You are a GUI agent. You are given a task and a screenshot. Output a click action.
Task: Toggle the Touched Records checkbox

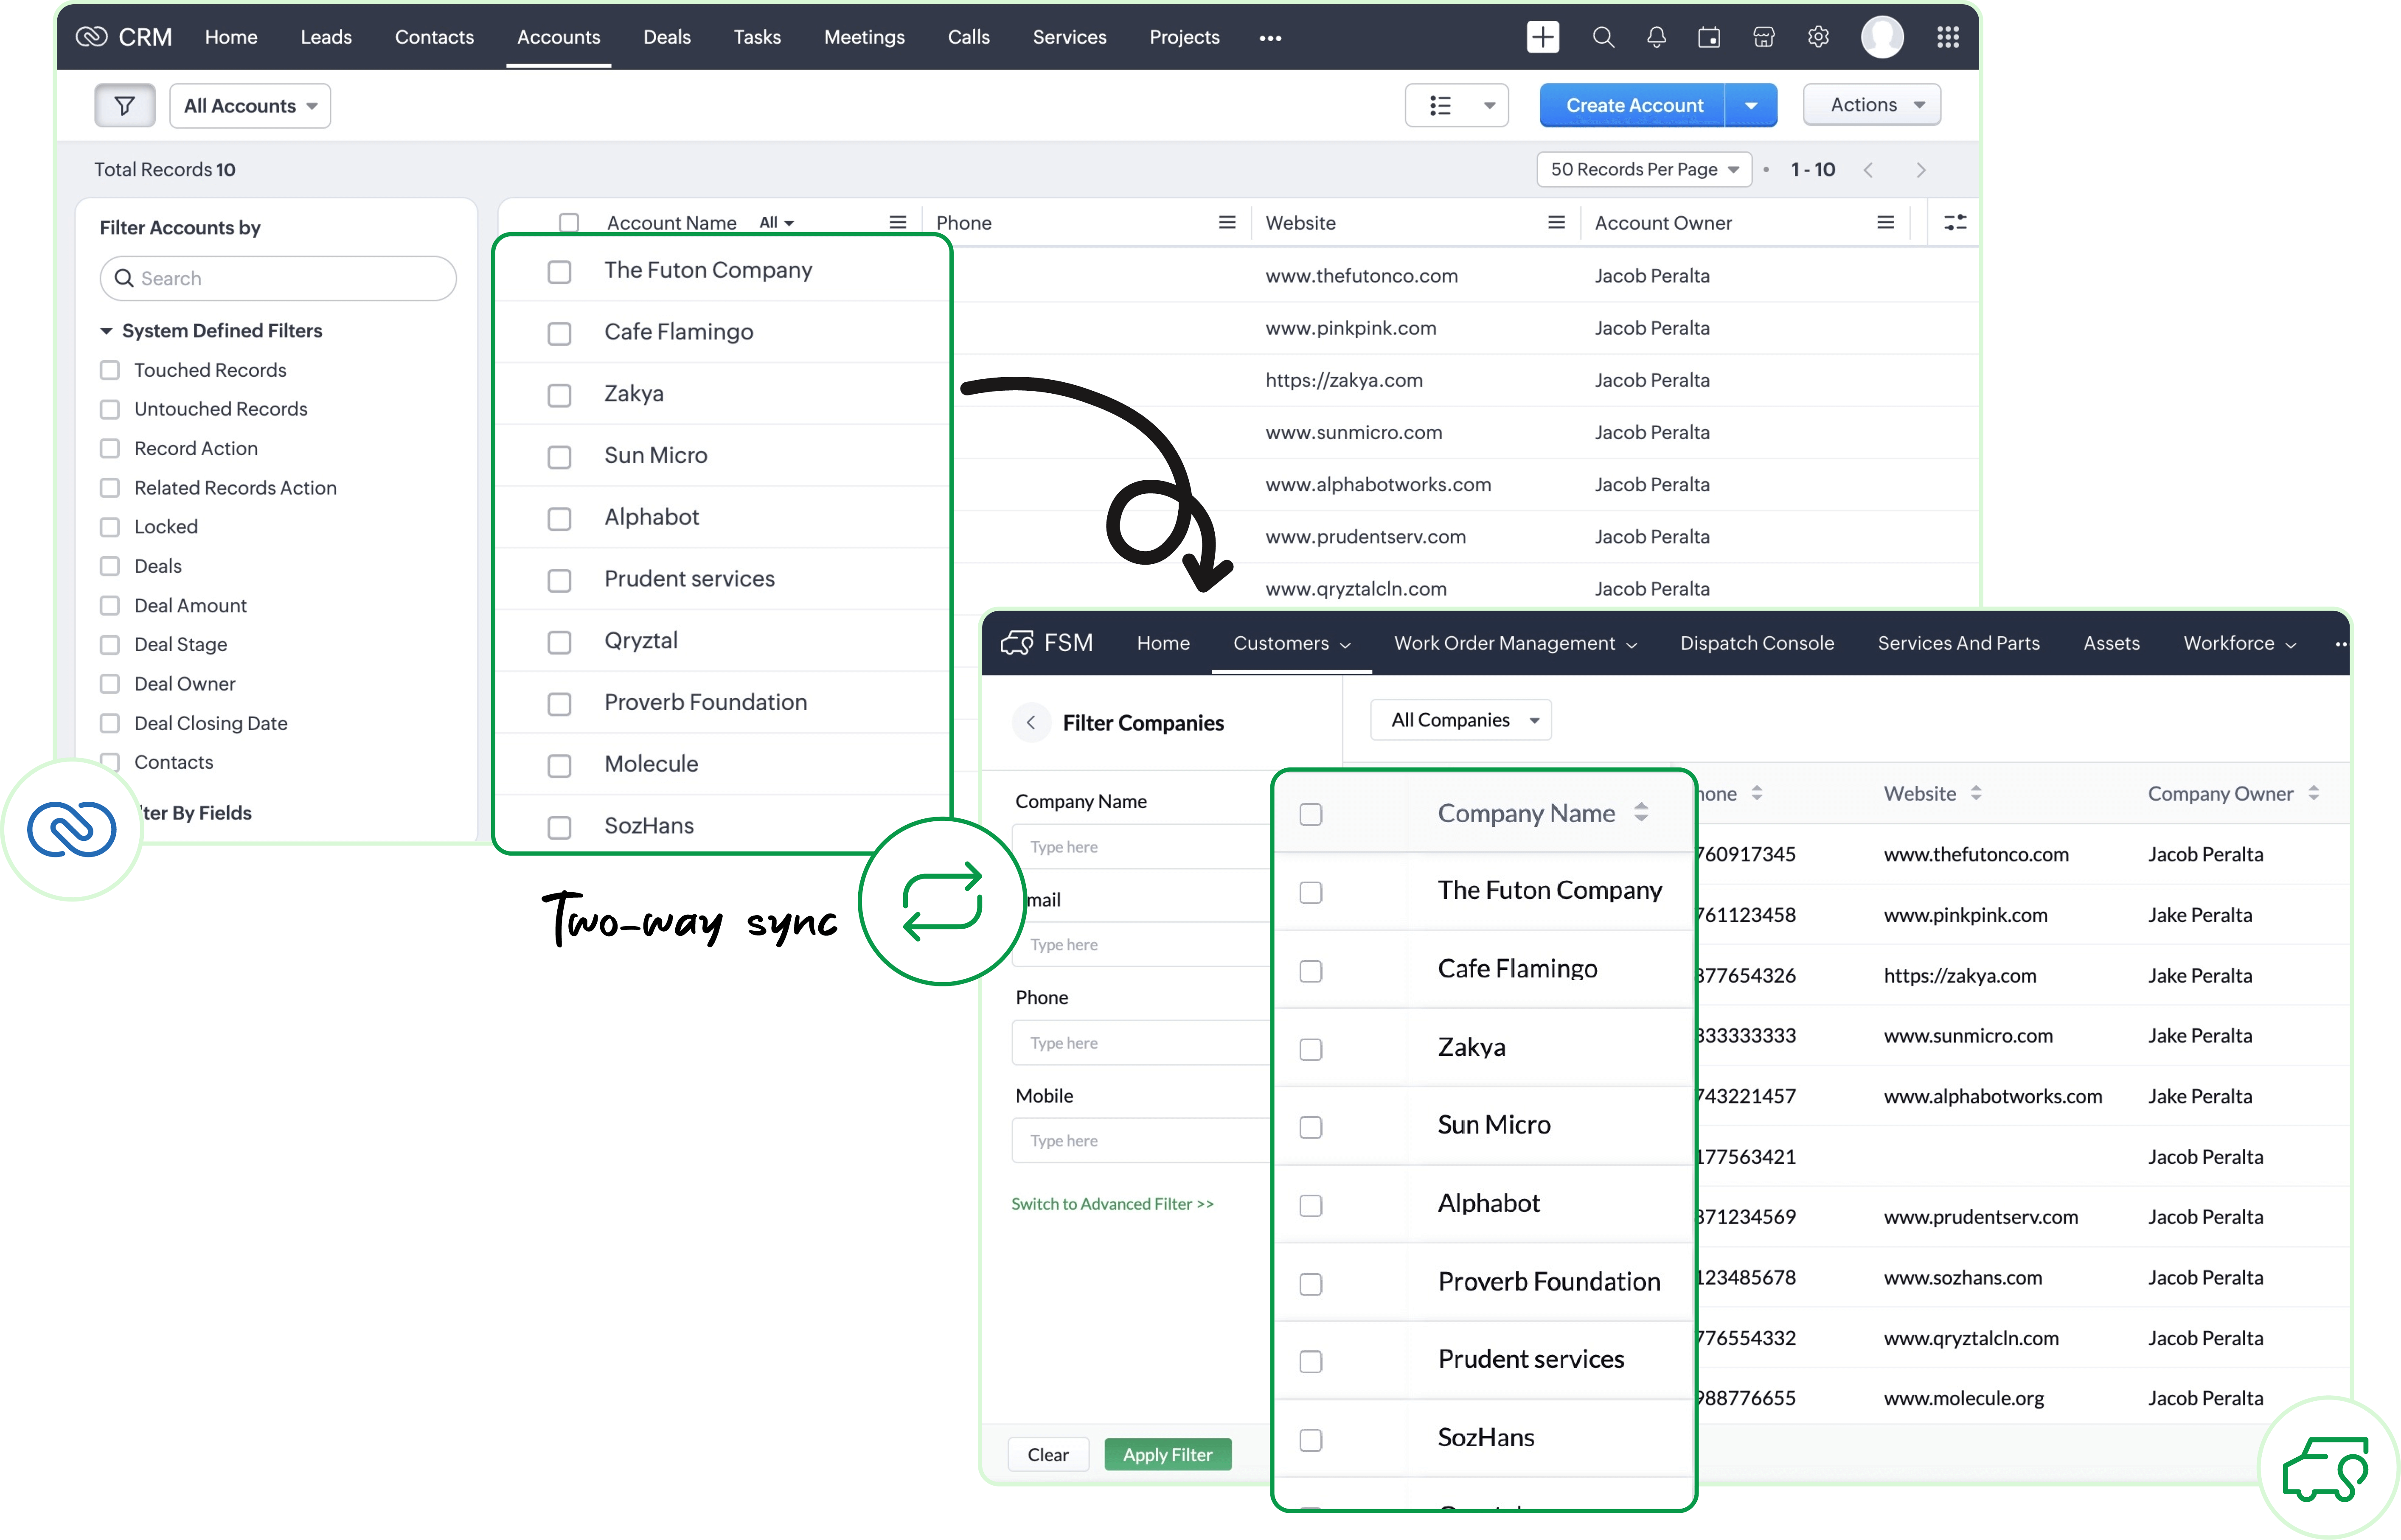point(110,369)
